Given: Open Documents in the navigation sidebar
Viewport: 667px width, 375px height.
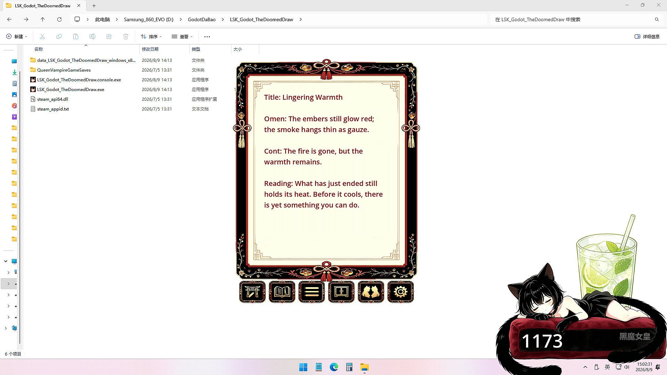Looking at the screenshot, I should pos(14,83).
